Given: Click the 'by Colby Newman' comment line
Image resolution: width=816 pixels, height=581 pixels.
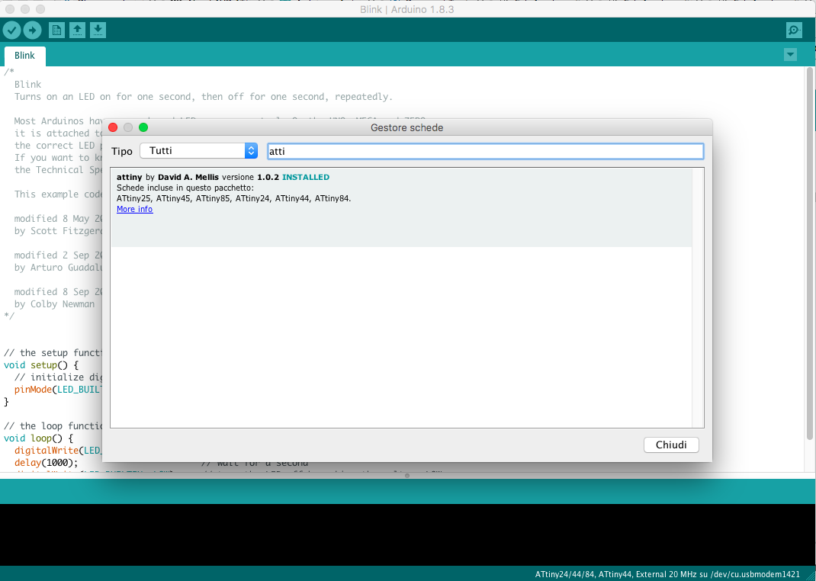Looking at the screenshot, I should click(55, 304).
